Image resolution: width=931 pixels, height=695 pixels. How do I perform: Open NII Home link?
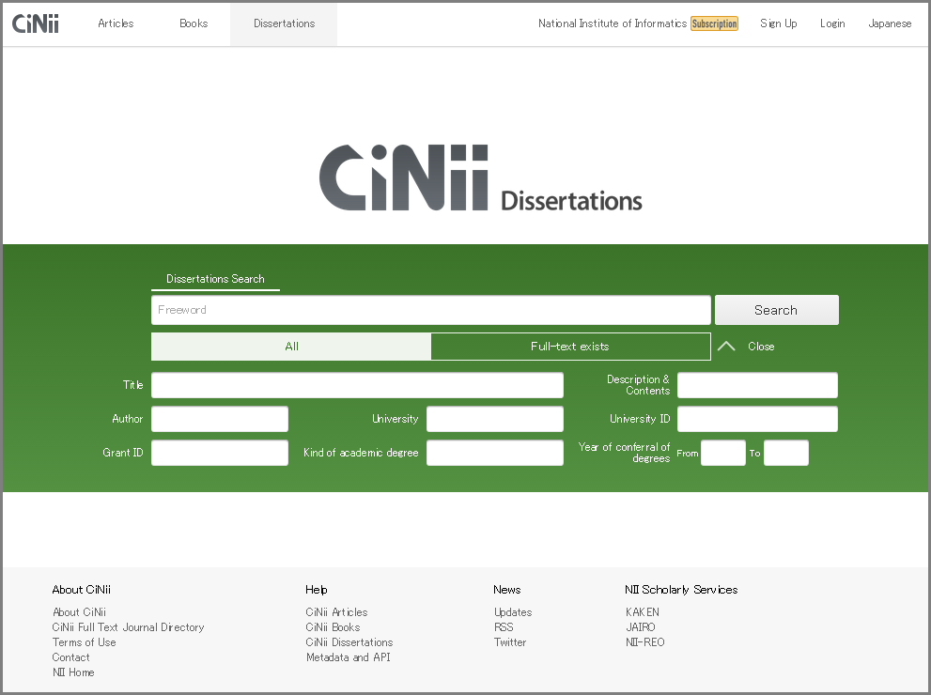73,672
